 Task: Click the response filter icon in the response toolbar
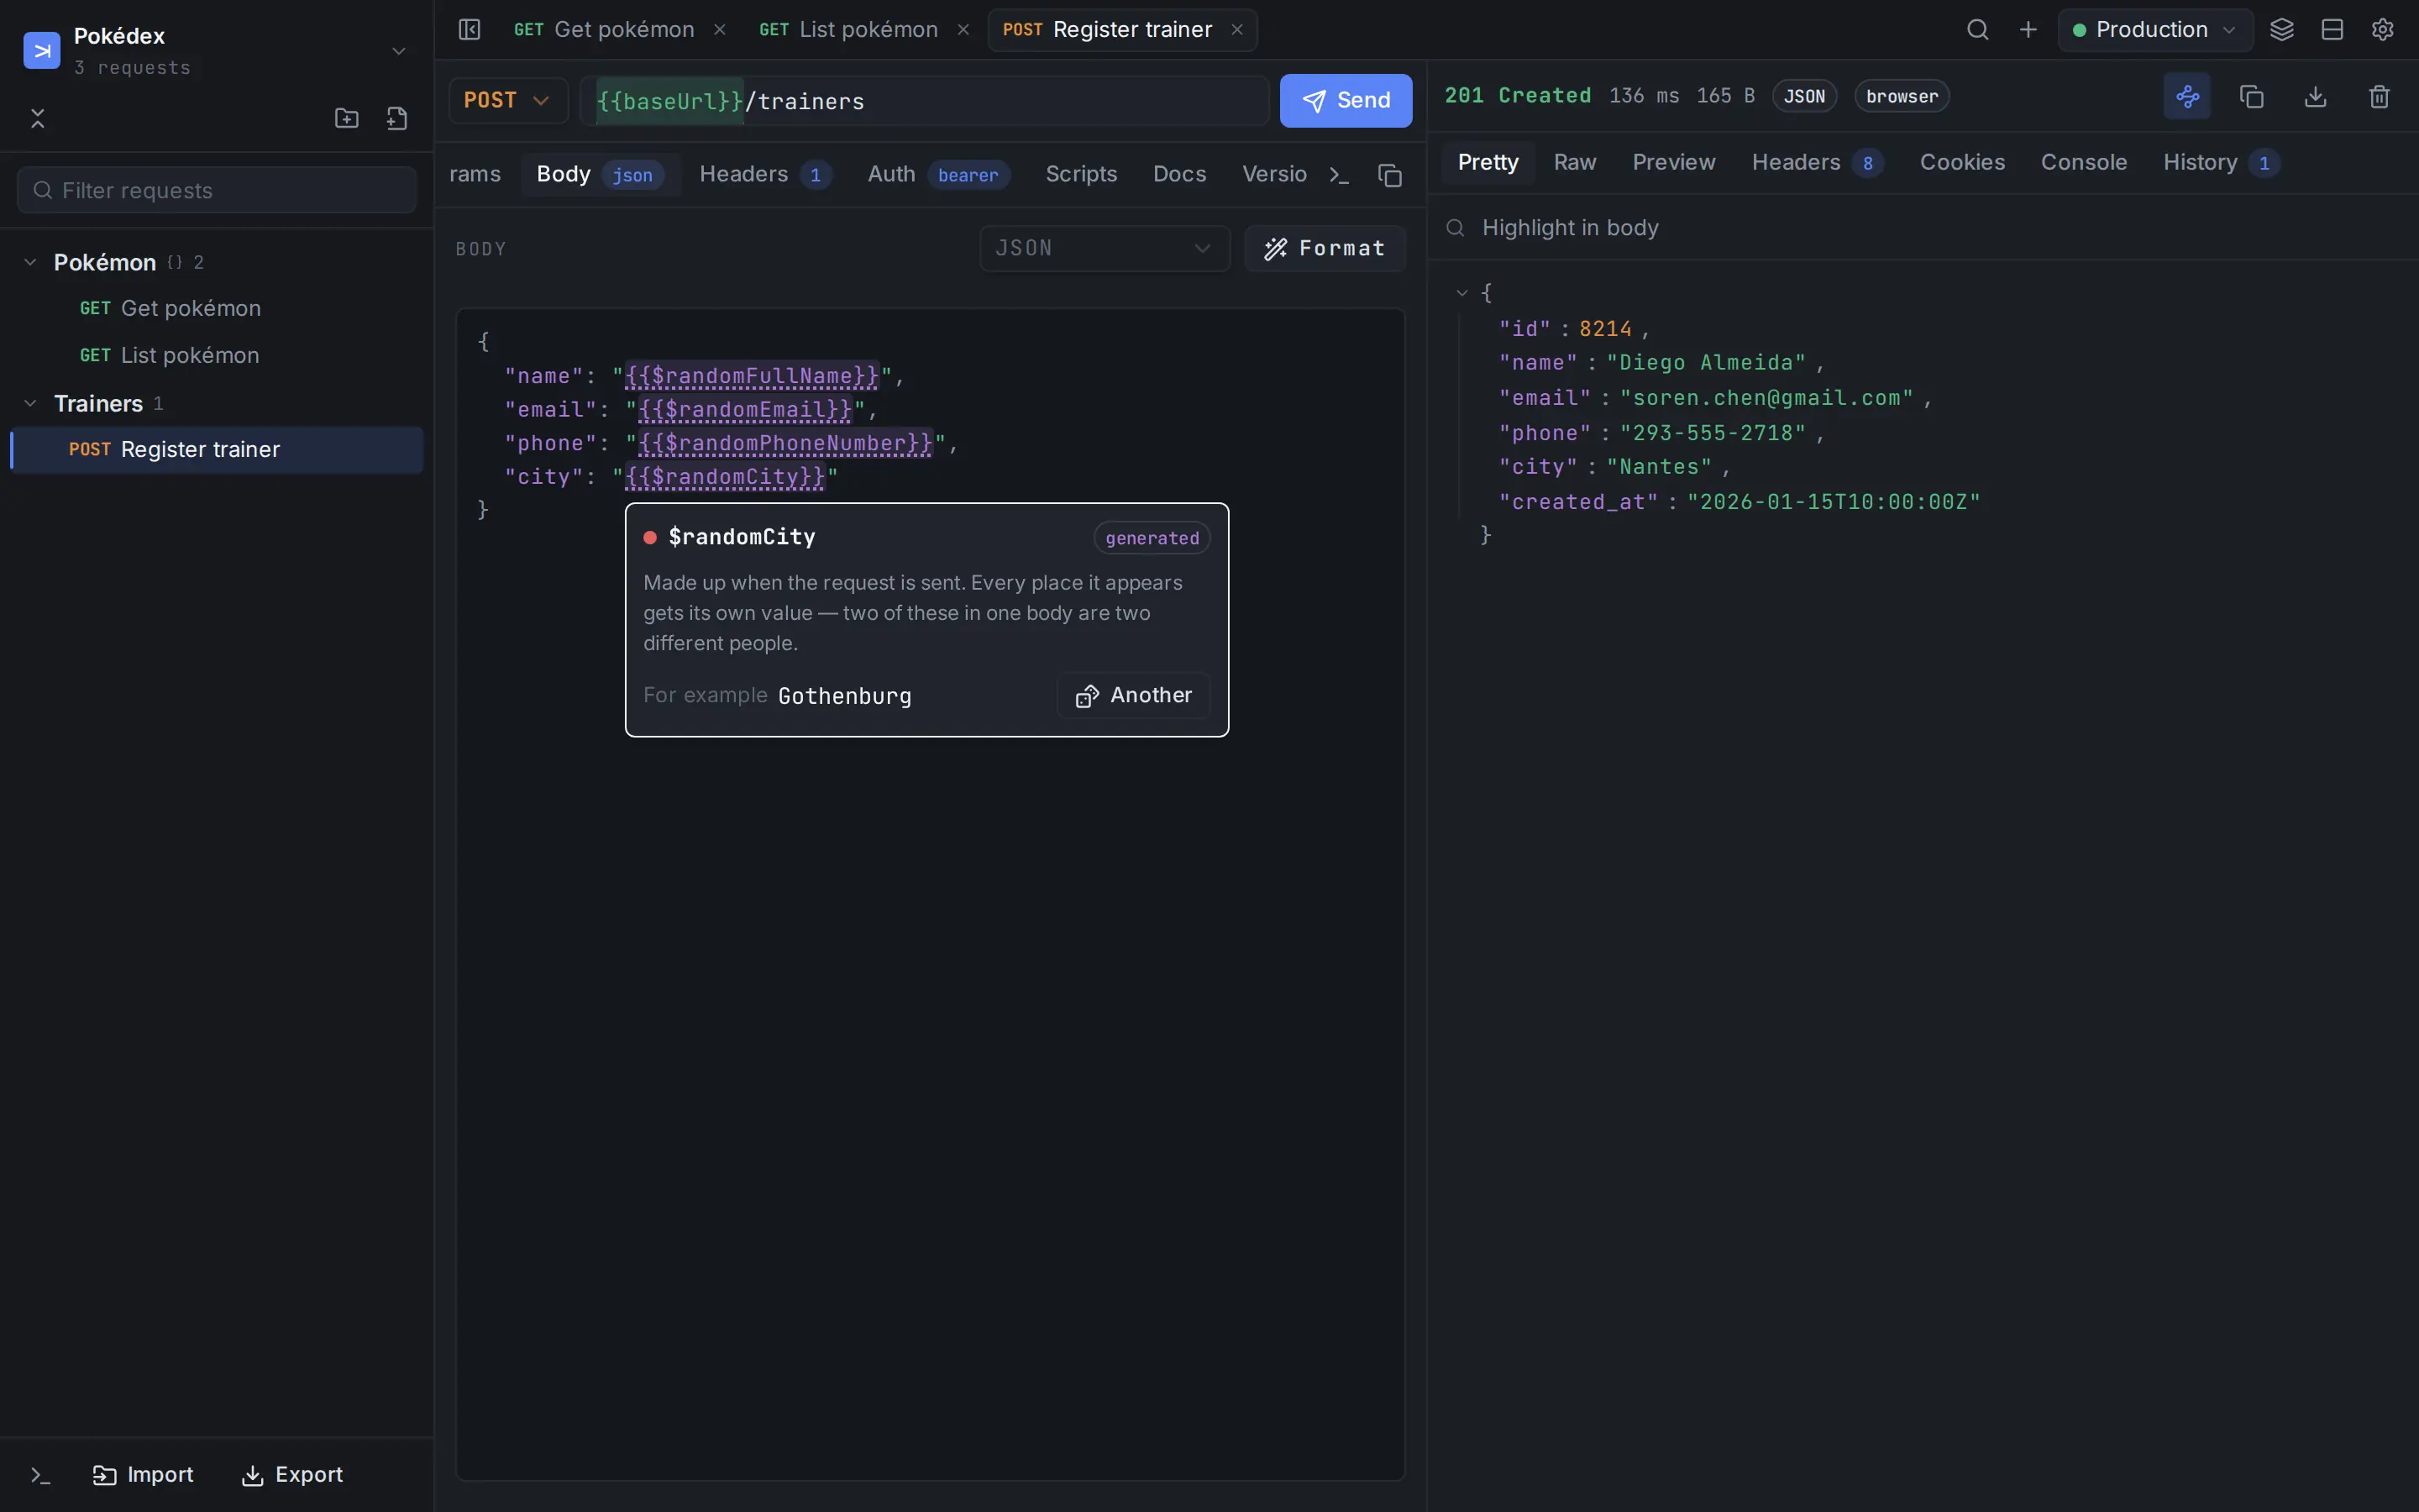(x=2187, y=96)
